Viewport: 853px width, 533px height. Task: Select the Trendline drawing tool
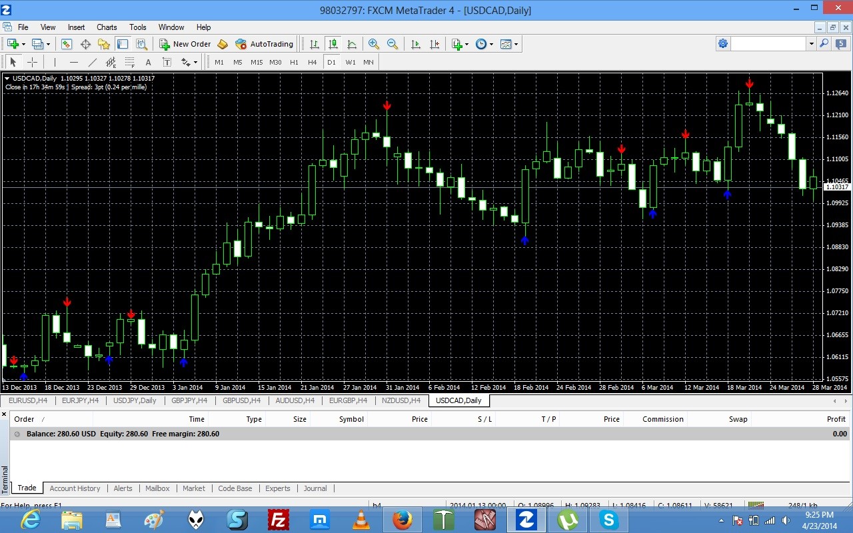(92, 62)
